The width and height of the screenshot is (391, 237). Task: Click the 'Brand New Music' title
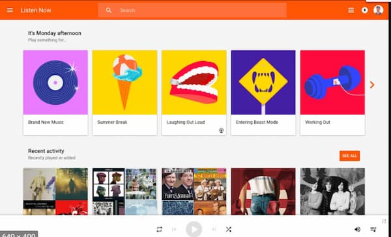pos(46,122)
